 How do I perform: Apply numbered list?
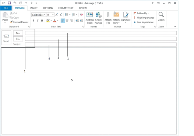73,15
